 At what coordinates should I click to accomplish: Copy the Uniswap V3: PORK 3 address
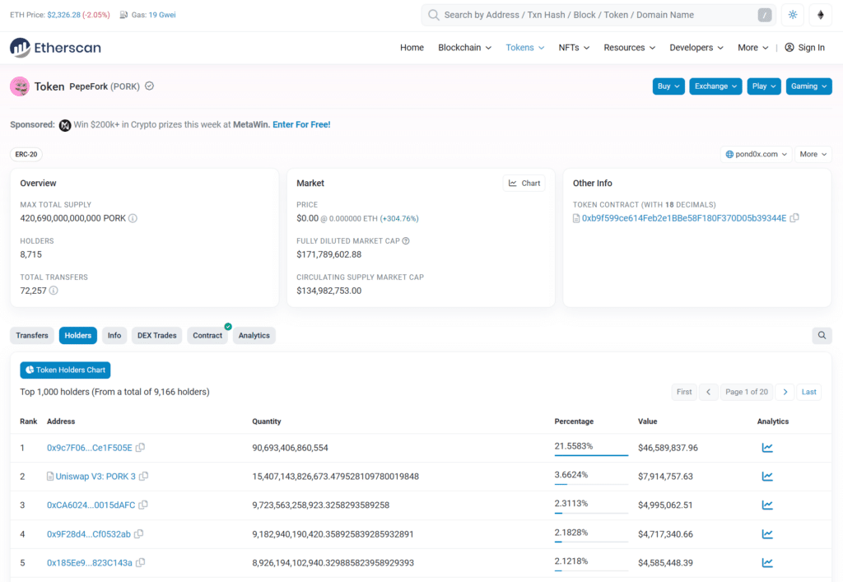coord(143,476)
